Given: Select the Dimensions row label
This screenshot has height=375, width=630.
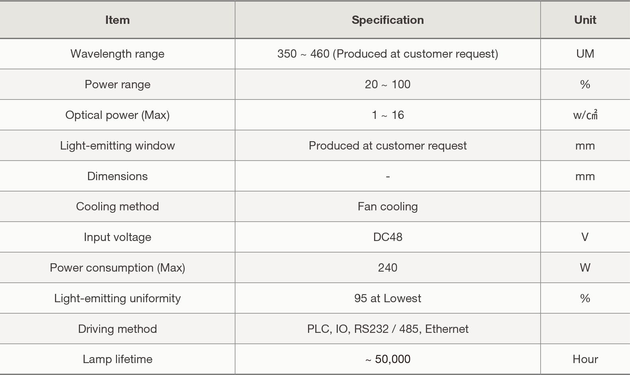Looking at the screenshot, I should pos(117,176).
